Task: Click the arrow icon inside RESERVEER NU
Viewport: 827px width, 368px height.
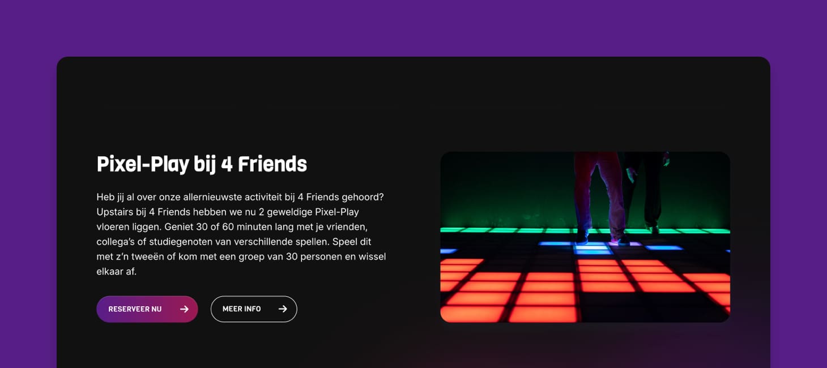Action: tap(184, 309)
